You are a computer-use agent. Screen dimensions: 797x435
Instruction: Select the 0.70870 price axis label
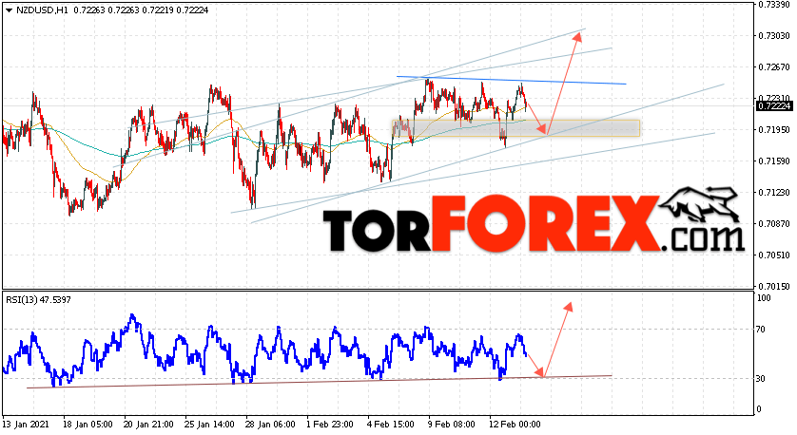point(774,224)
